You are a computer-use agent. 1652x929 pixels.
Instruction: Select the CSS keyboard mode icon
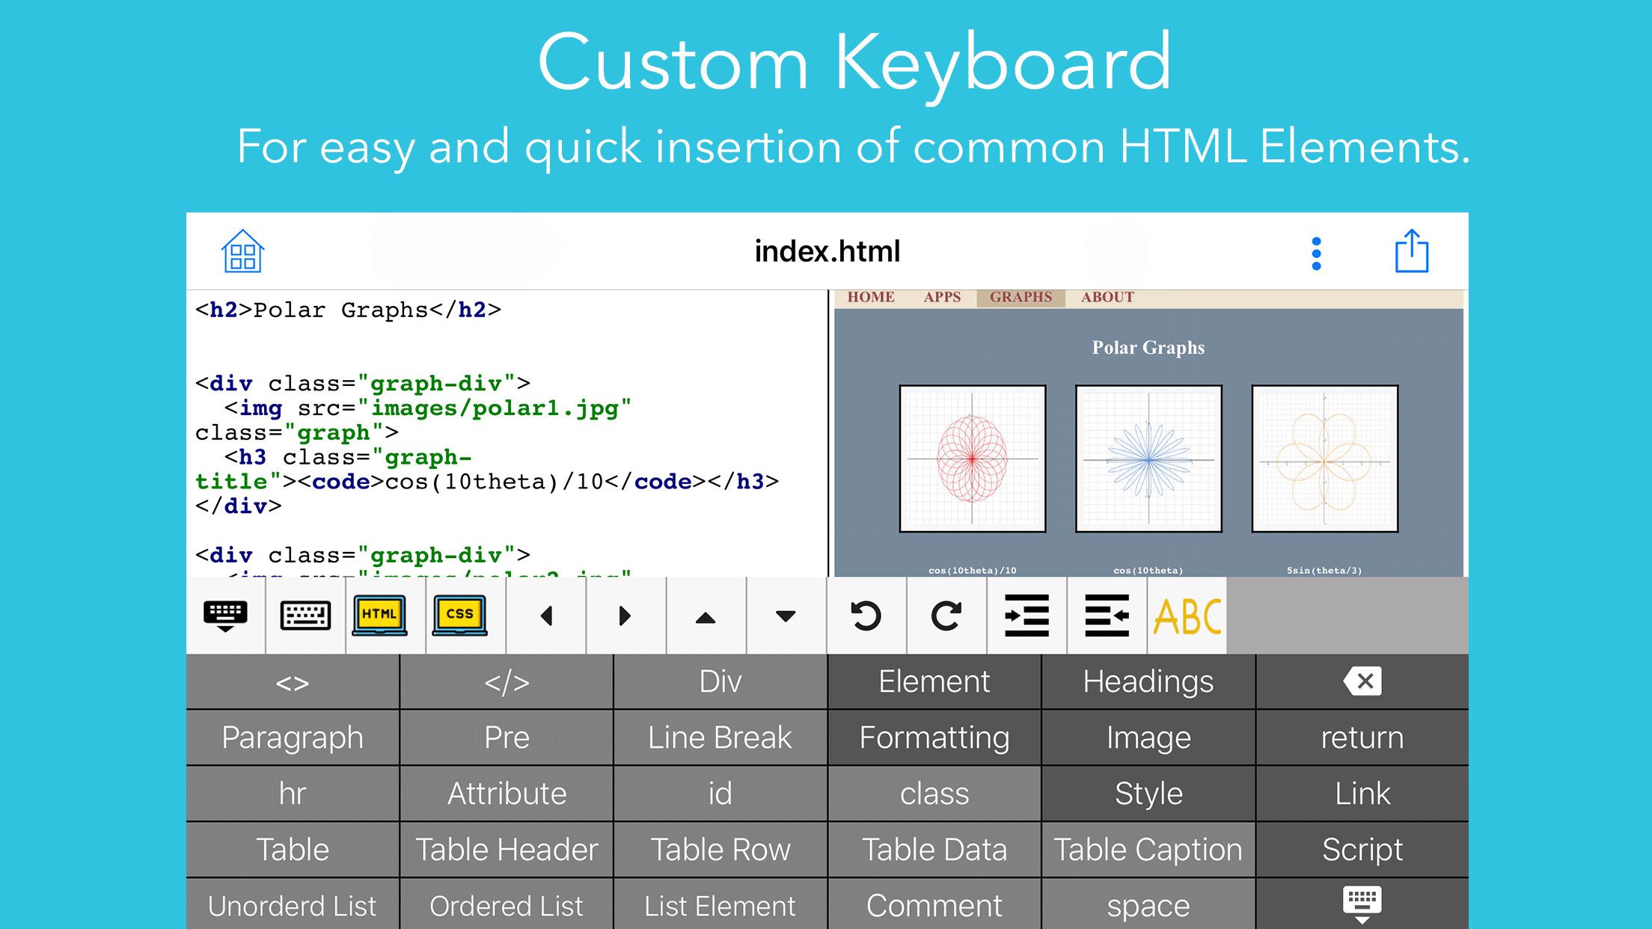(x=459, y=616)
